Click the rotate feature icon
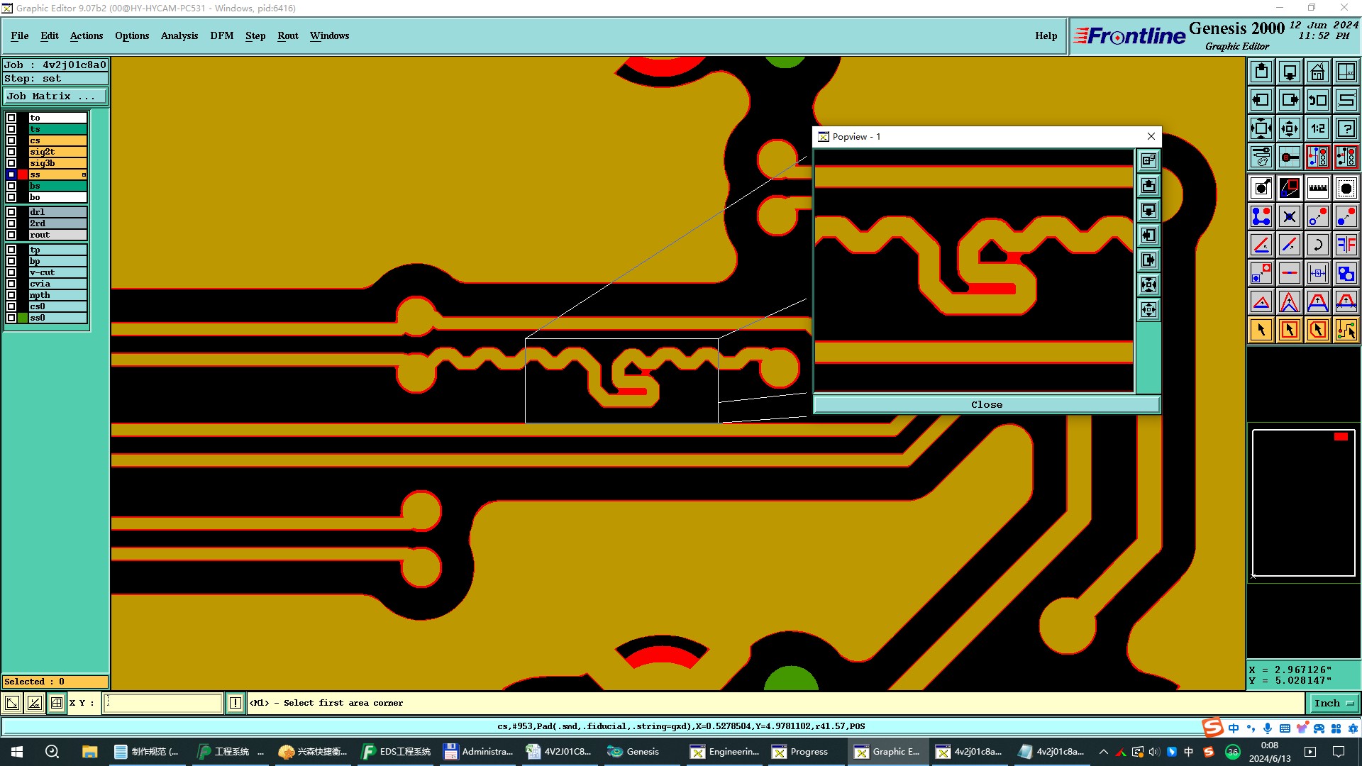Screen dimensions: 1362x766 [1318, 245]
